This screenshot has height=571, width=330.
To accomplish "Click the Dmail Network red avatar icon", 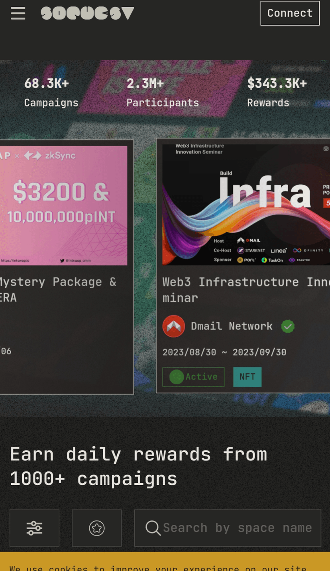I will pos(173,326).
